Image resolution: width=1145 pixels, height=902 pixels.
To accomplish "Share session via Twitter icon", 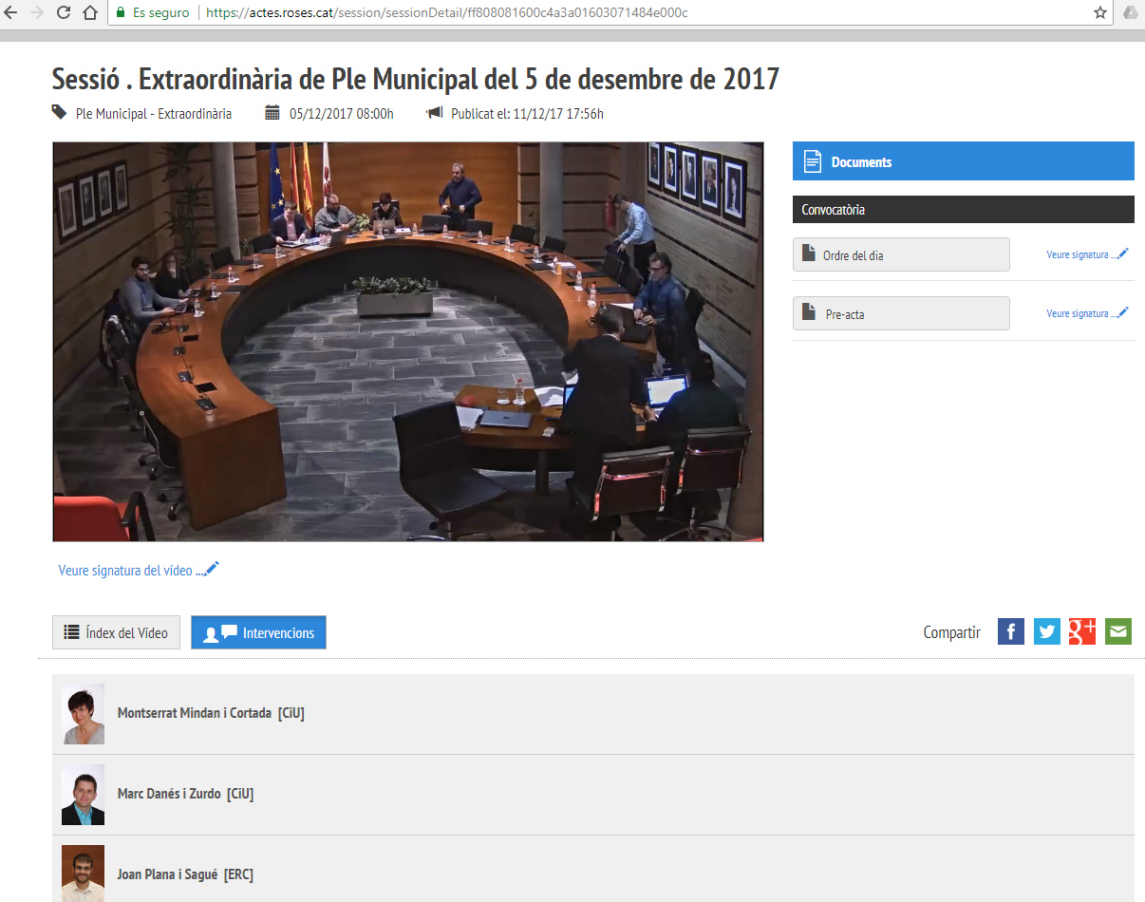I will coord(1046,631).
